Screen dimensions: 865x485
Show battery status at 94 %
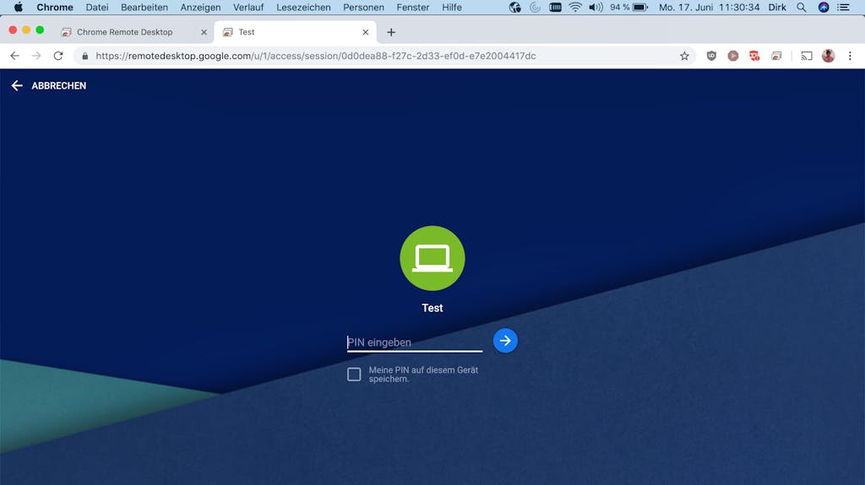[628, 7]
